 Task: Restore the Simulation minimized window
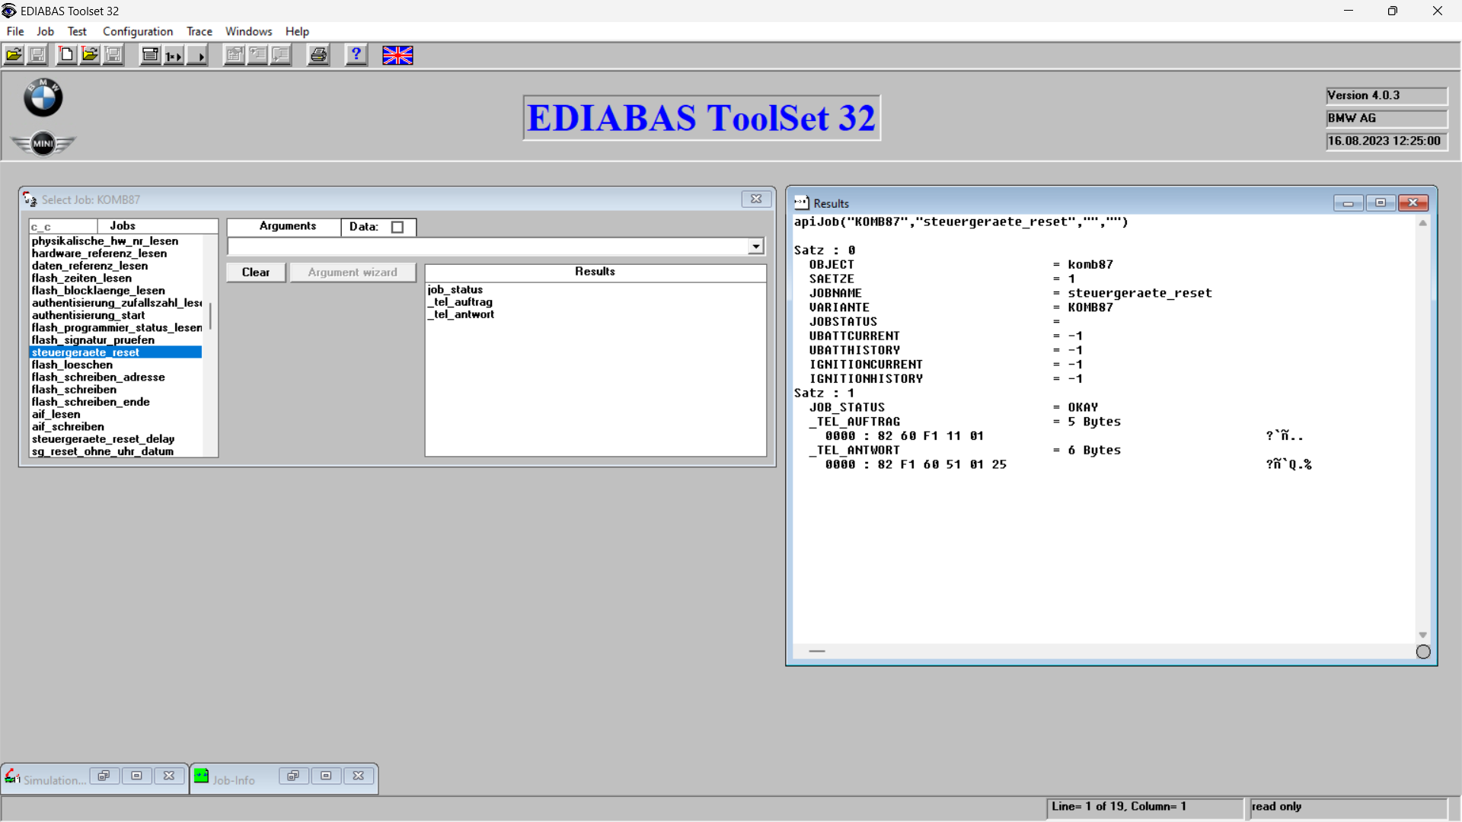104,776
